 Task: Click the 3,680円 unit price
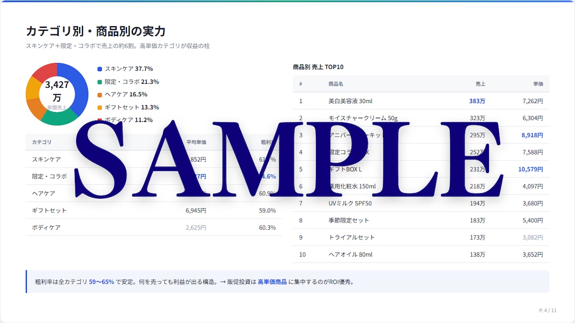point(533,203)
